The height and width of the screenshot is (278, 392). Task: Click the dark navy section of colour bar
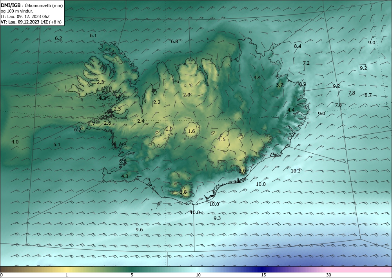click(x=261, y=269)
